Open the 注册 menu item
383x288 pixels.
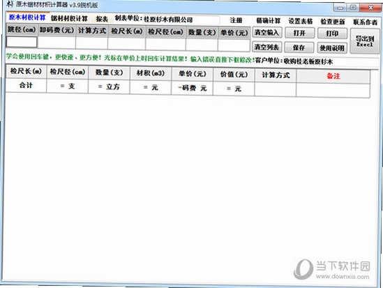click(236, 20)
